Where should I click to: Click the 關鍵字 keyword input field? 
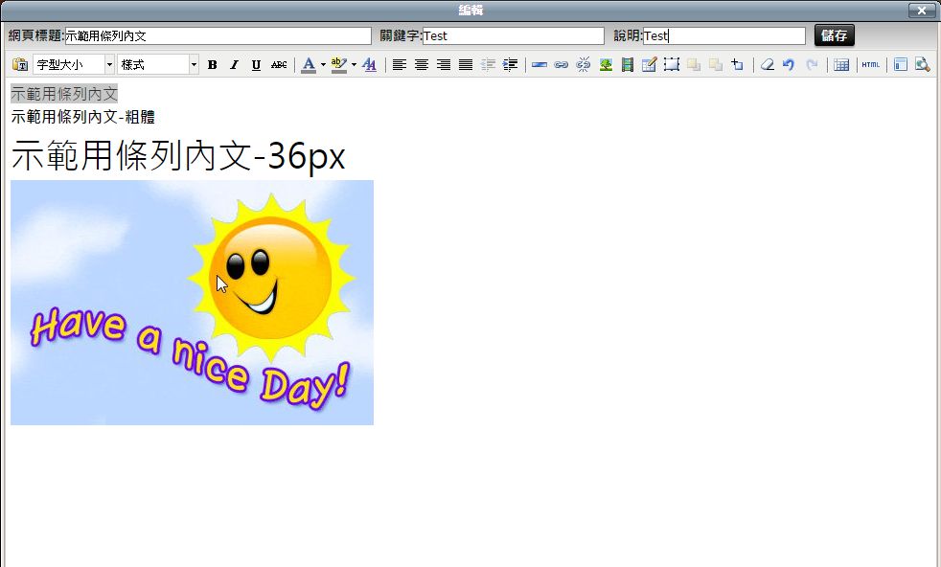(x=513, y=35)
